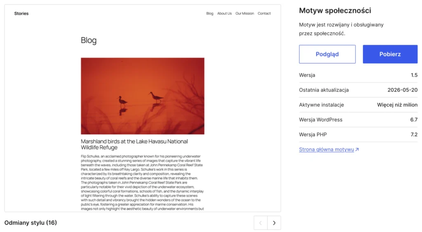The image size is (422, 232).
Task: Click the Blog page heading
Action: point(89,40)
